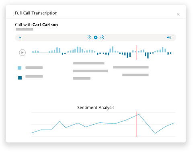
Task: Play the call recording from the player bar
Action: [96, 37]
